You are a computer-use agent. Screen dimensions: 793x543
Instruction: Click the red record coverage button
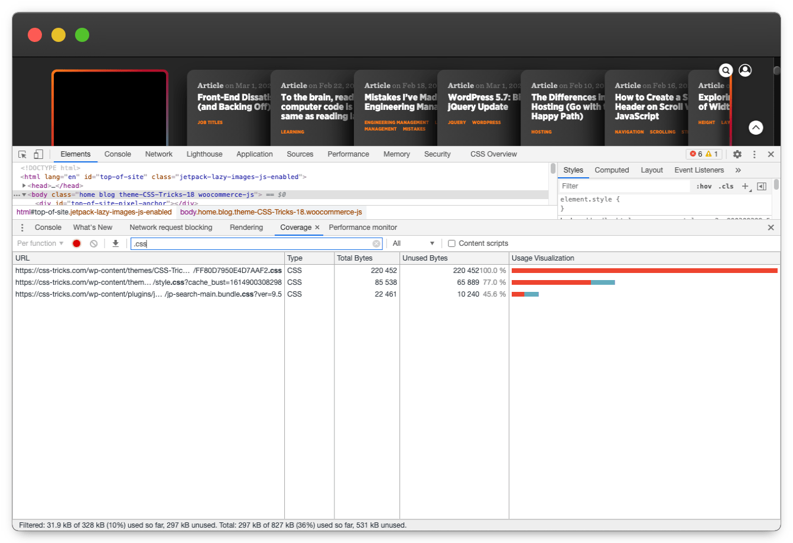(x=76, y=243)
